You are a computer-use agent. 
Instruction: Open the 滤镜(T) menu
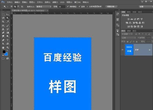(x=55, y=2)
